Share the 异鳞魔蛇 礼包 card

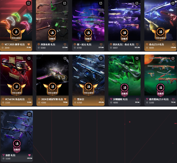pyautogui.click(x=137, y=58)
